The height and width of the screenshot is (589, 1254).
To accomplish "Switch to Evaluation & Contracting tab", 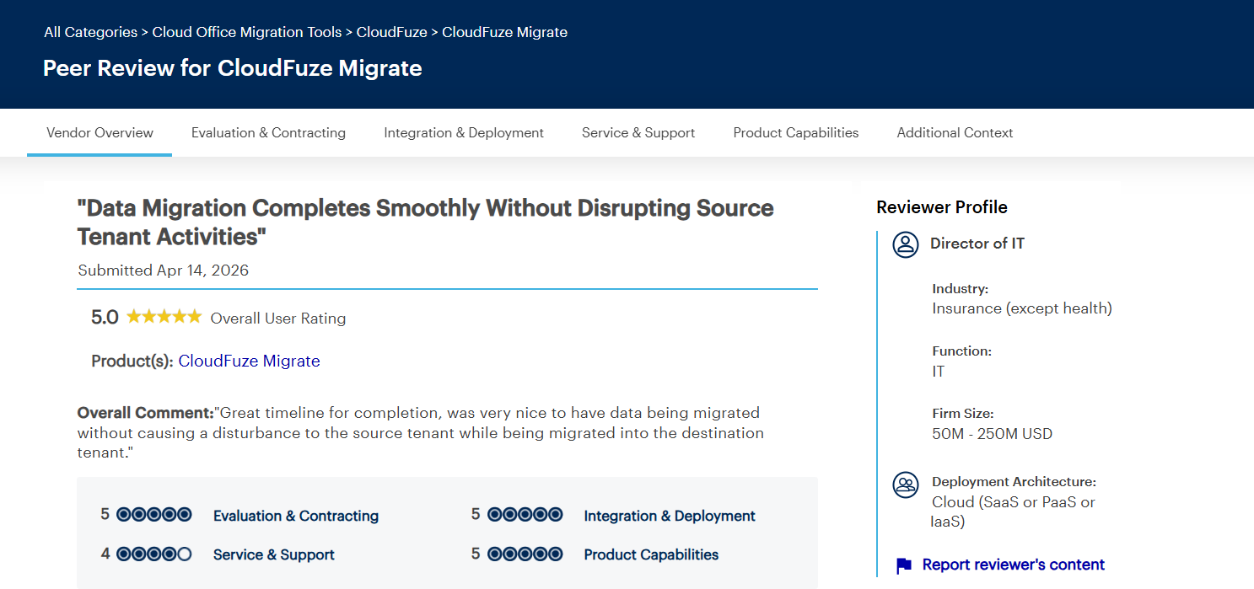I will pyautogui.click(x=268, y=132).
